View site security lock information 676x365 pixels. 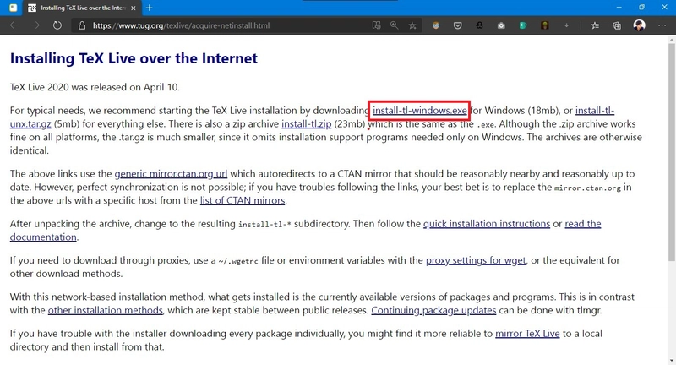pyautogui.click(x=82, y=25)
